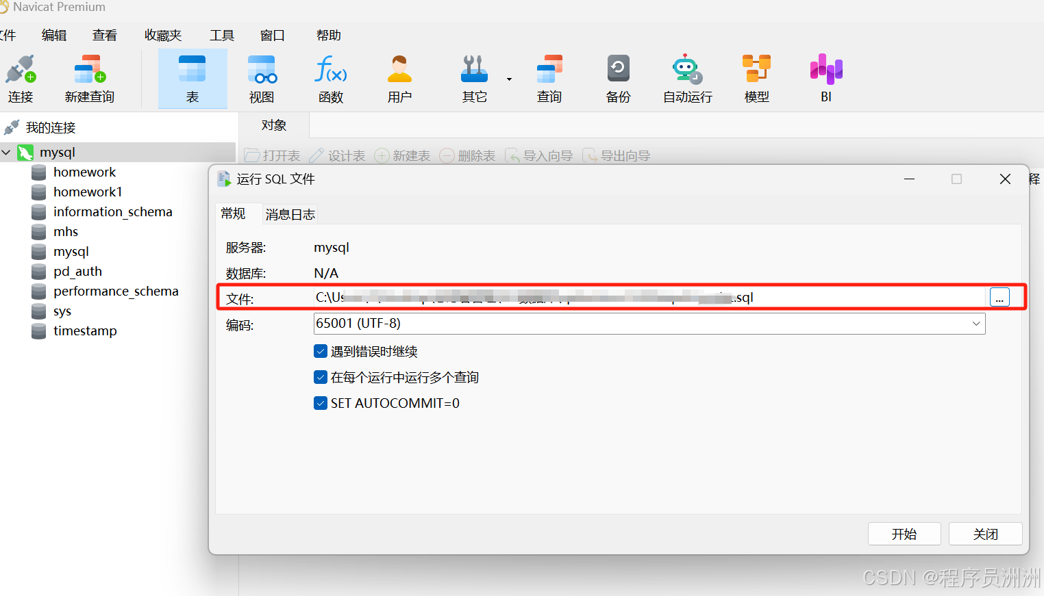Open the Help (帮助) menu

click(x=329, y=36)
